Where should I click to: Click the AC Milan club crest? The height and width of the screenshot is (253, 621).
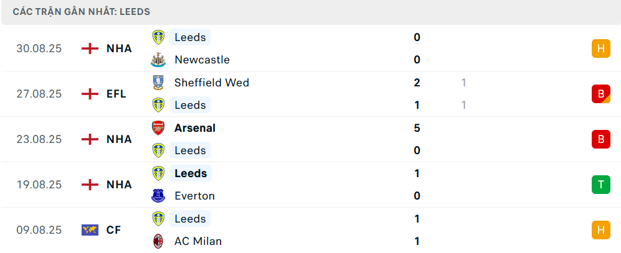pos(158,241)
